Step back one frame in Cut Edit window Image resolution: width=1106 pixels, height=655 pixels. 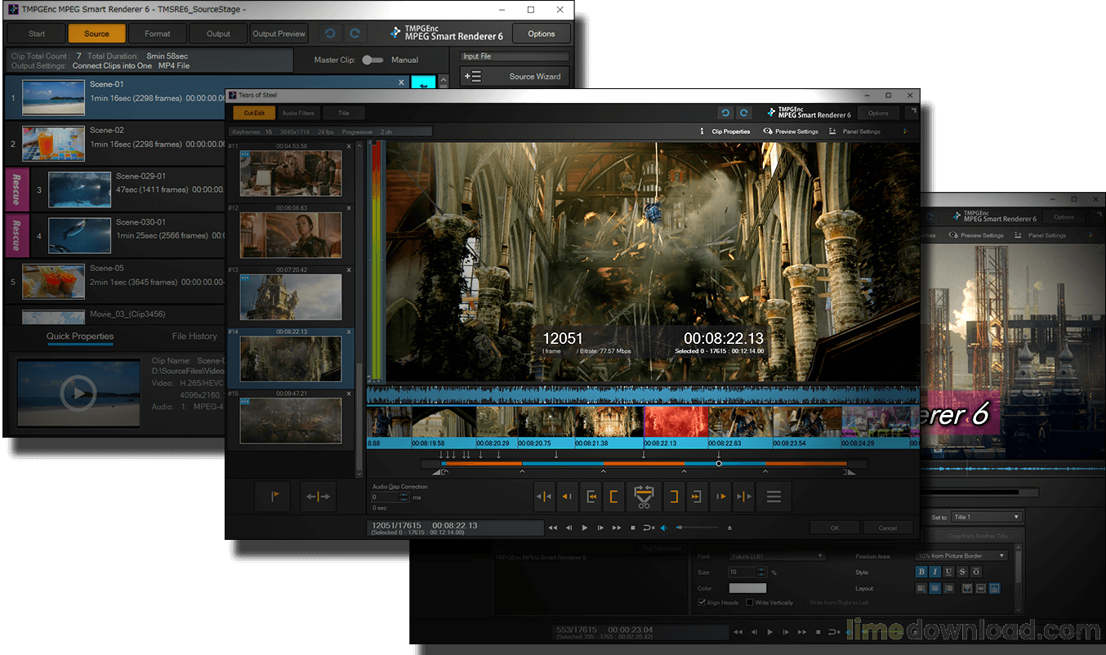(569, 528)
